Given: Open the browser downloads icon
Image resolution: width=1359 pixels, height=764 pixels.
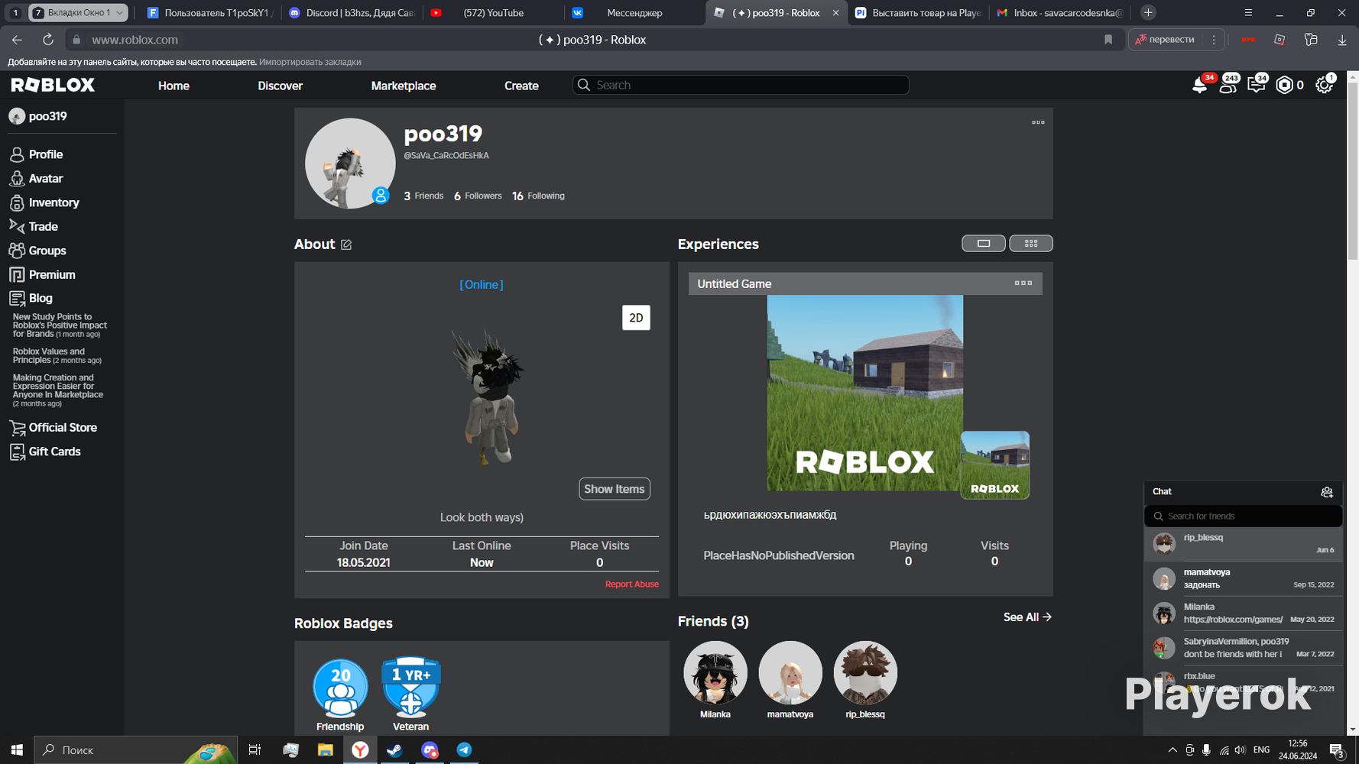Looking at the screenshot, I should pyautogui.click(x=1342, y=40).
